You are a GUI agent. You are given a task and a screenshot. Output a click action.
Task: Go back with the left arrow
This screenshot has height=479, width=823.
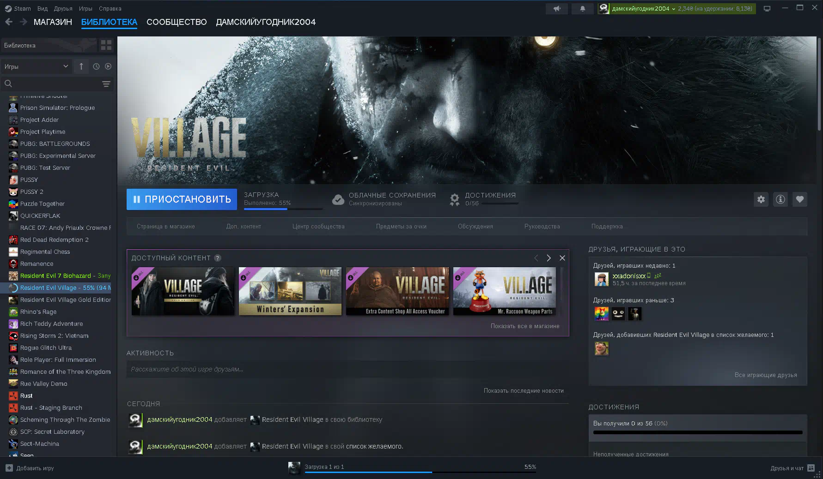pos(9,22)
